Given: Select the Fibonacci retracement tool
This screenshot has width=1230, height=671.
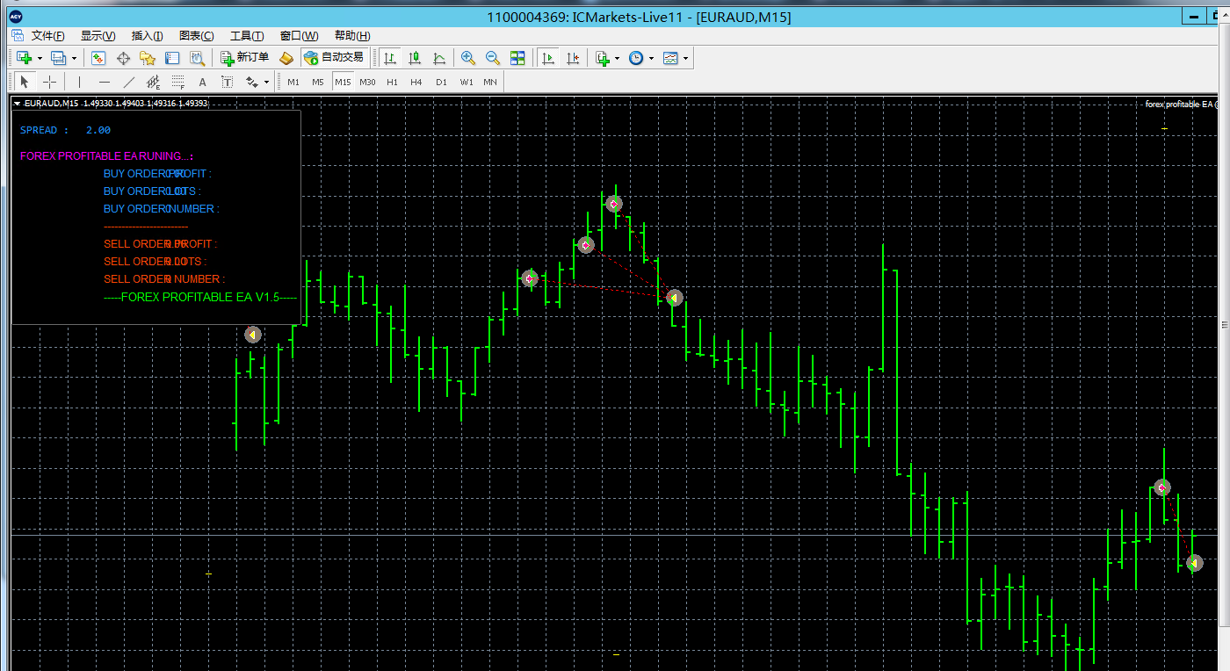Looking at the screenshot, I should click(x=177, y=82).
